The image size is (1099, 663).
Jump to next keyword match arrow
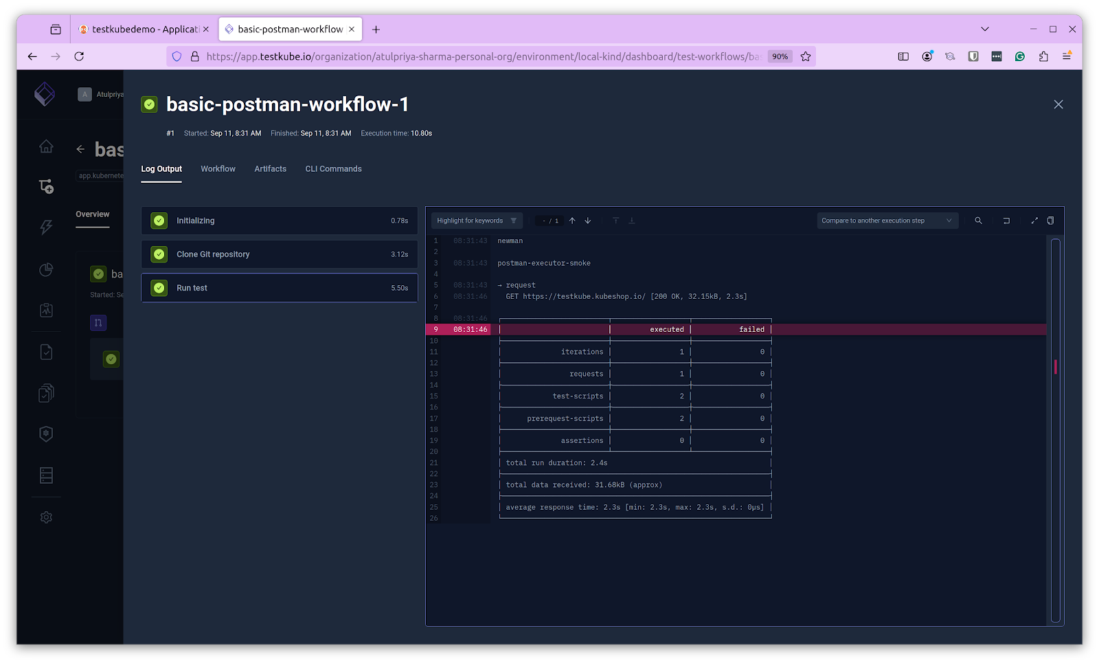pos(588,221)
